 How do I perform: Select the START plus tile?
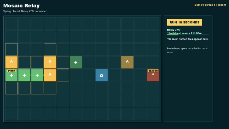coord(11,75)
